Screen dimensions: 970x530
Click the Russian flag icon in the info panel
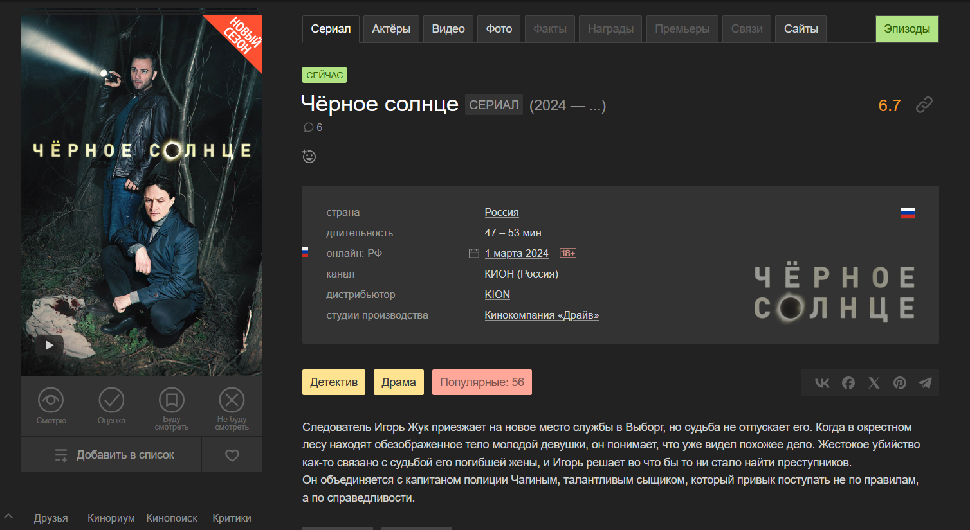pyautogui.click(x=908, y=213)
